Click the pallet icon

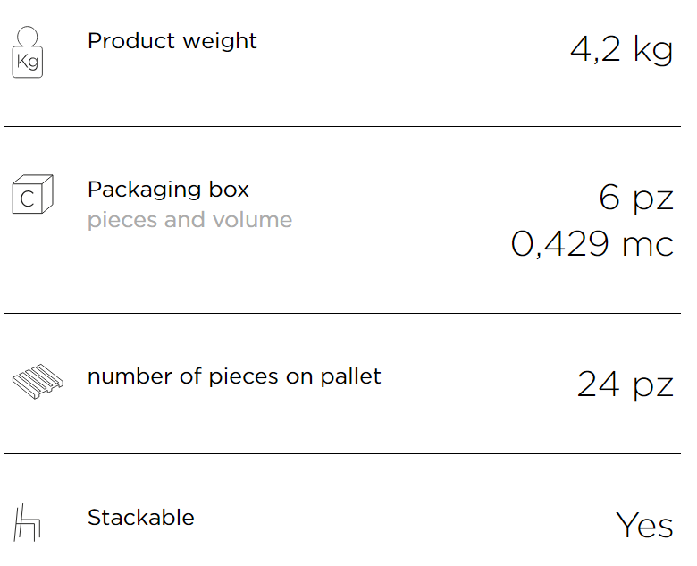pos(38,381)
